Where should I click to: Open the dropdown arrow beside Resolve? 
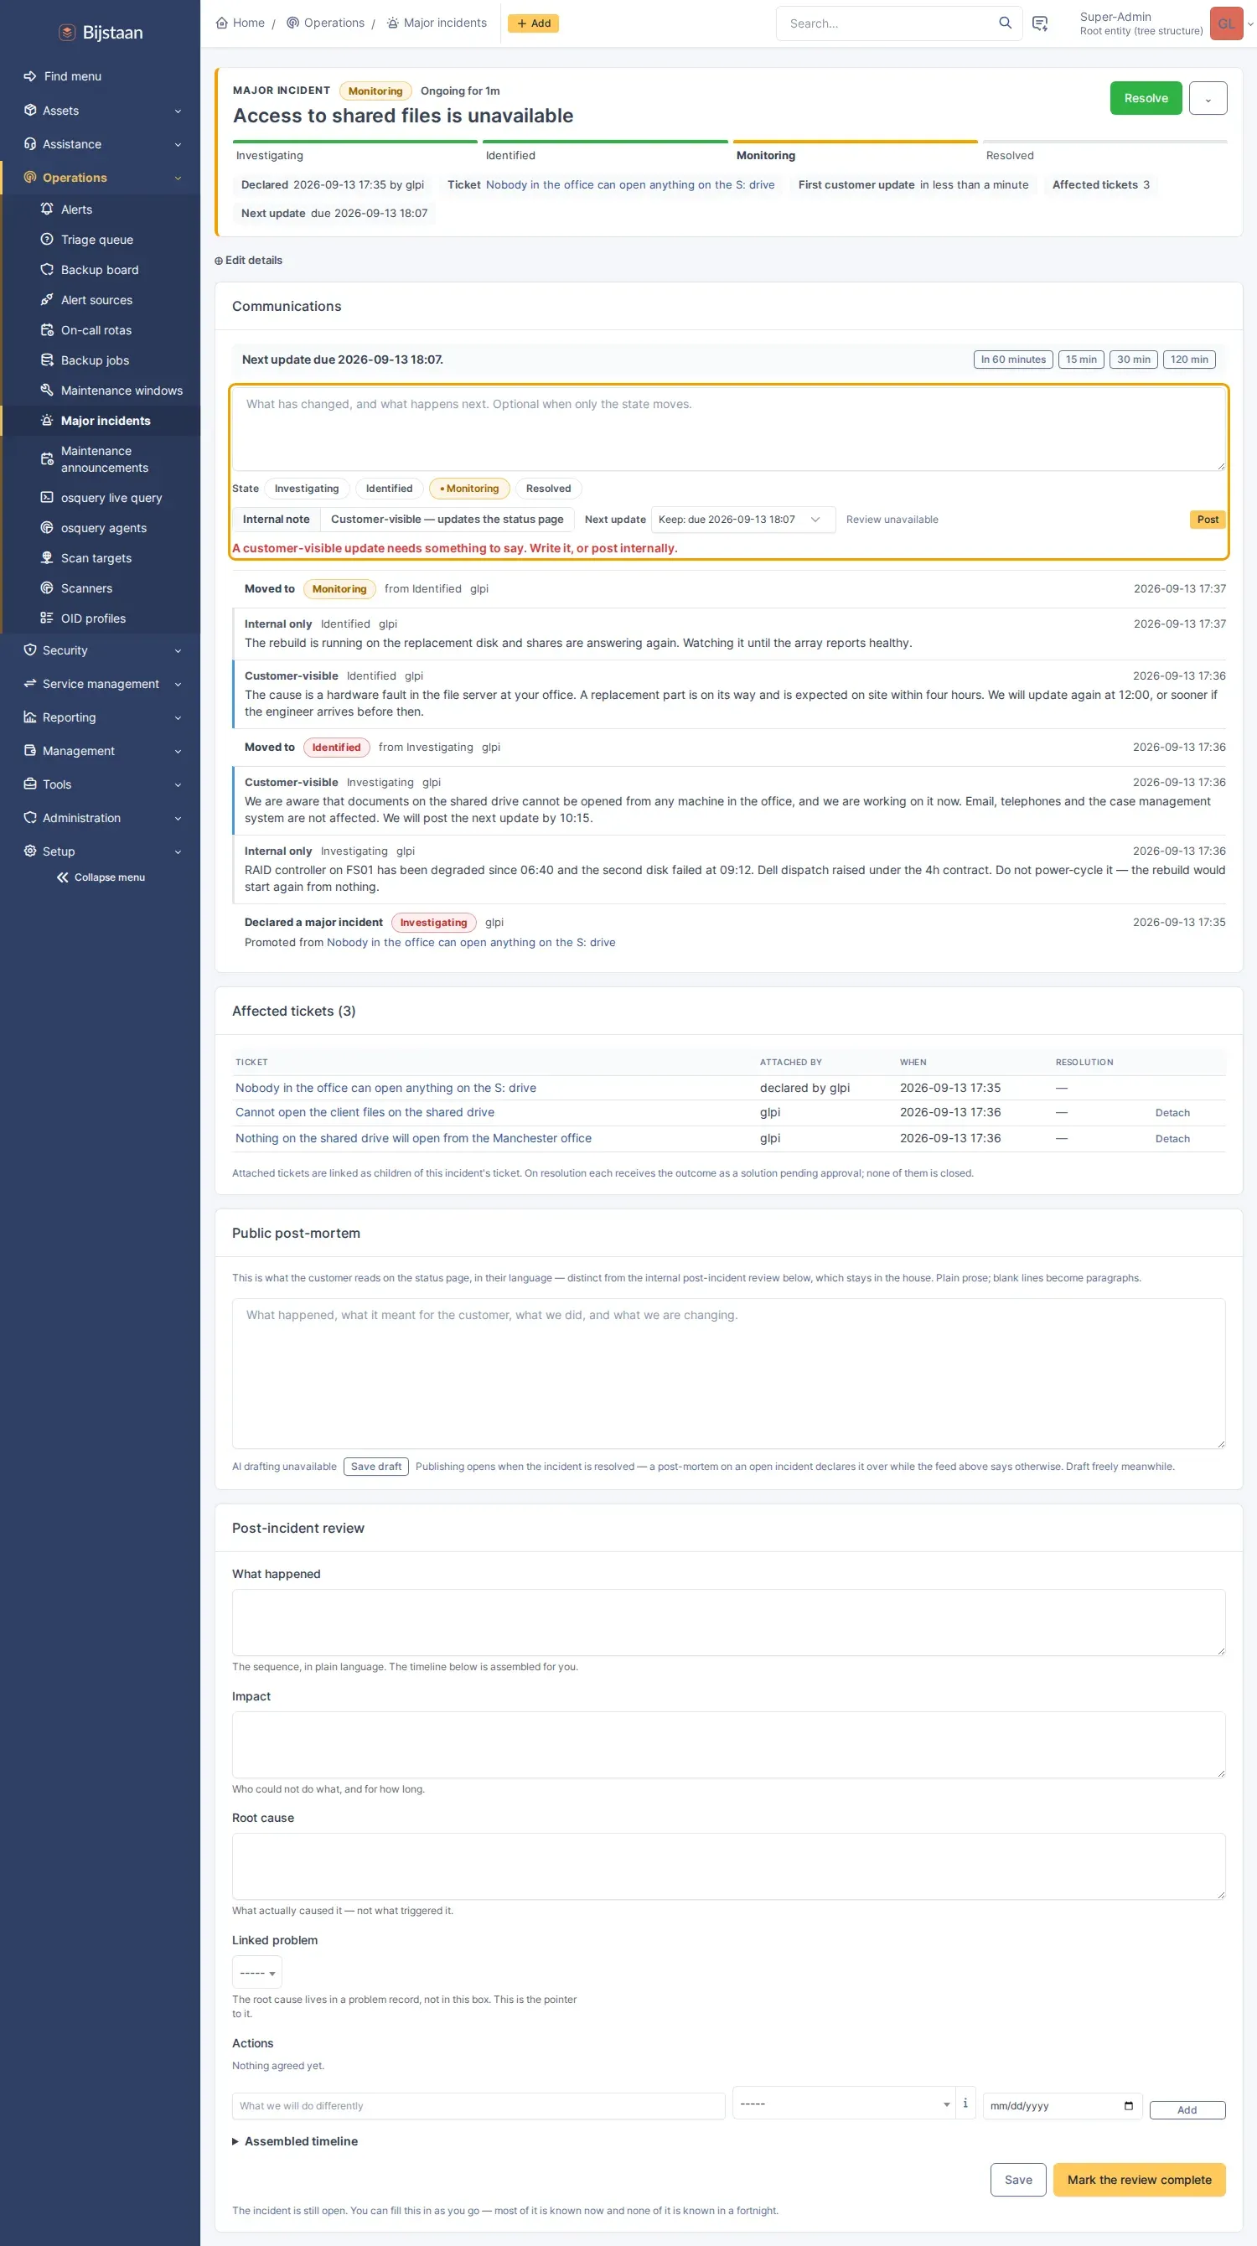coord(1208,99)
